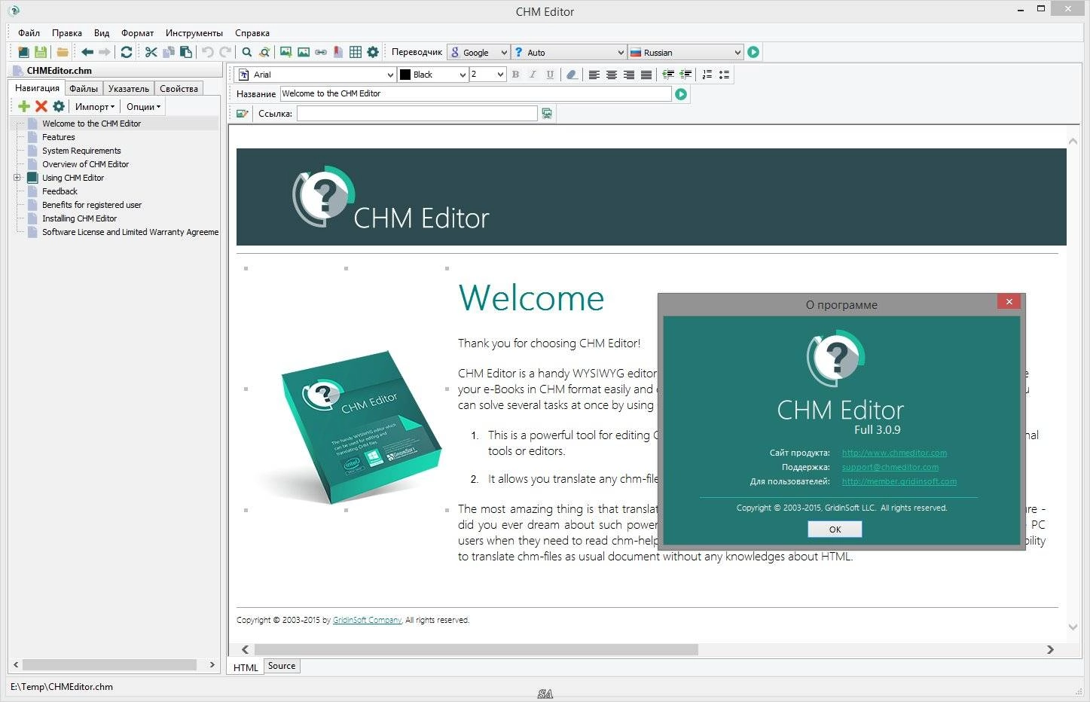1090x702 pixels.
Task: Expand the Using CHM Editor tree node
Action: click(x=17, y=178)
